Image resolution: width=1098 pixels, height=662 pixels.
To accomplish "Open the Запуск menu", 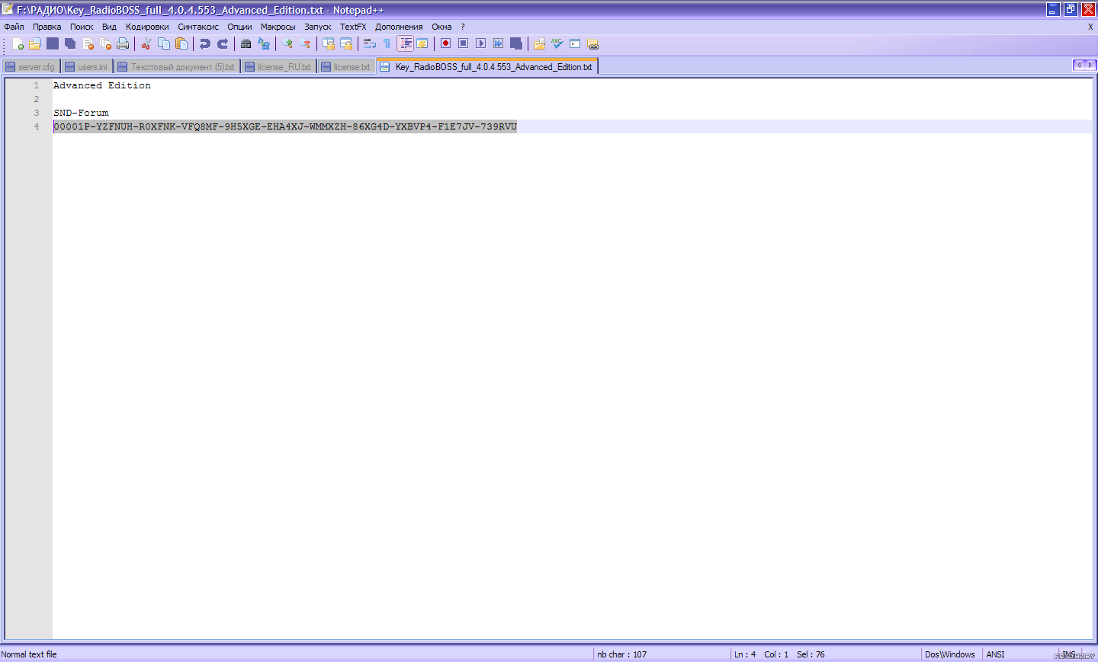I will pos(317,27).
